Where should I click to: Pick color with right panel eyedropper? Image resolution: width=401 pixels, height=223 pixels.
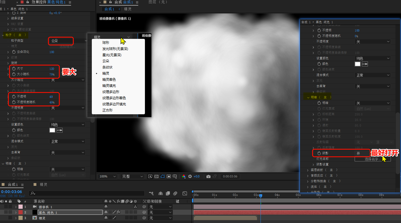pos(365,64)
